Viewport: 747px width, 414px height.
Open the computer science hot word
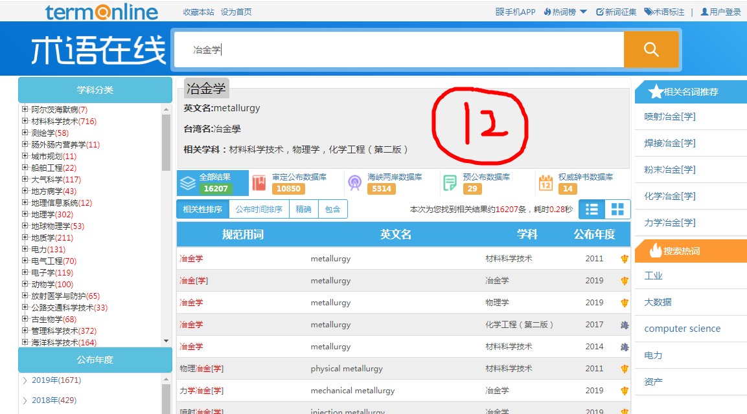pyautogui.click(x=682, y=329)
